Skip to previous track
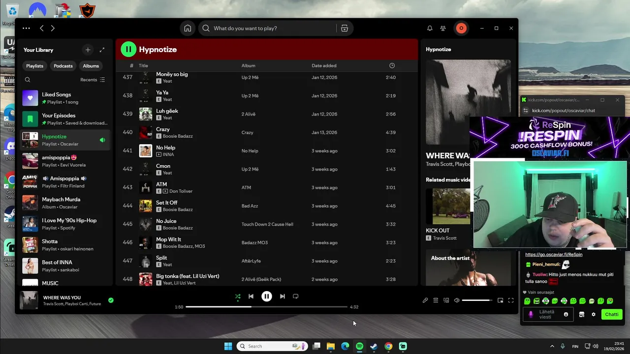This screenshot has width=630, height=354. click(251, 296)
